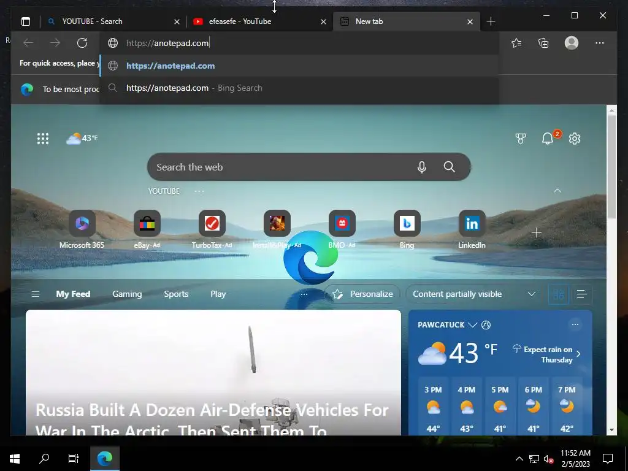
Task: Click scrollbar down arrow
Action: (x=611, y=430)
